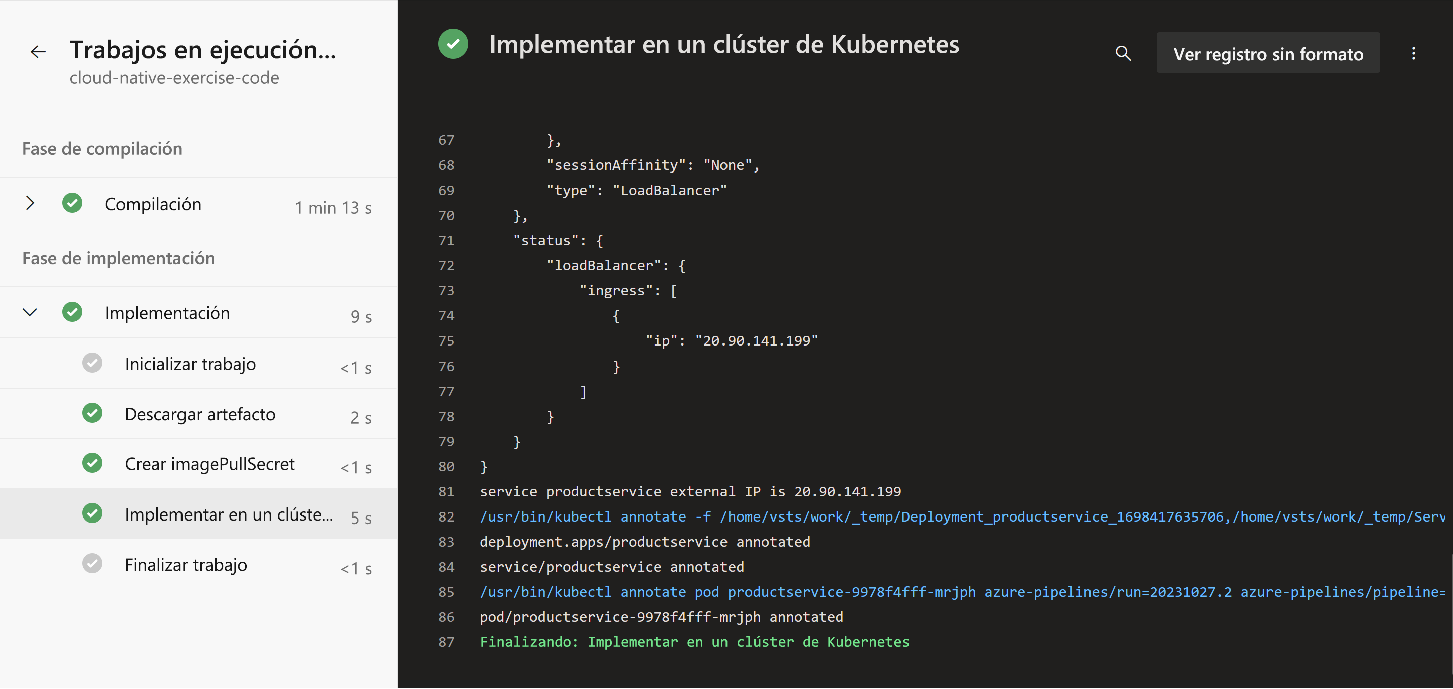Click the Ver registro sin formato button

[1267, 54]
